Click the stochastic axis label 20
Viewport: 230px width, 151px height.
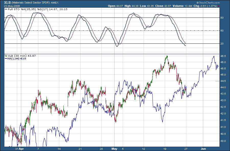222,44
